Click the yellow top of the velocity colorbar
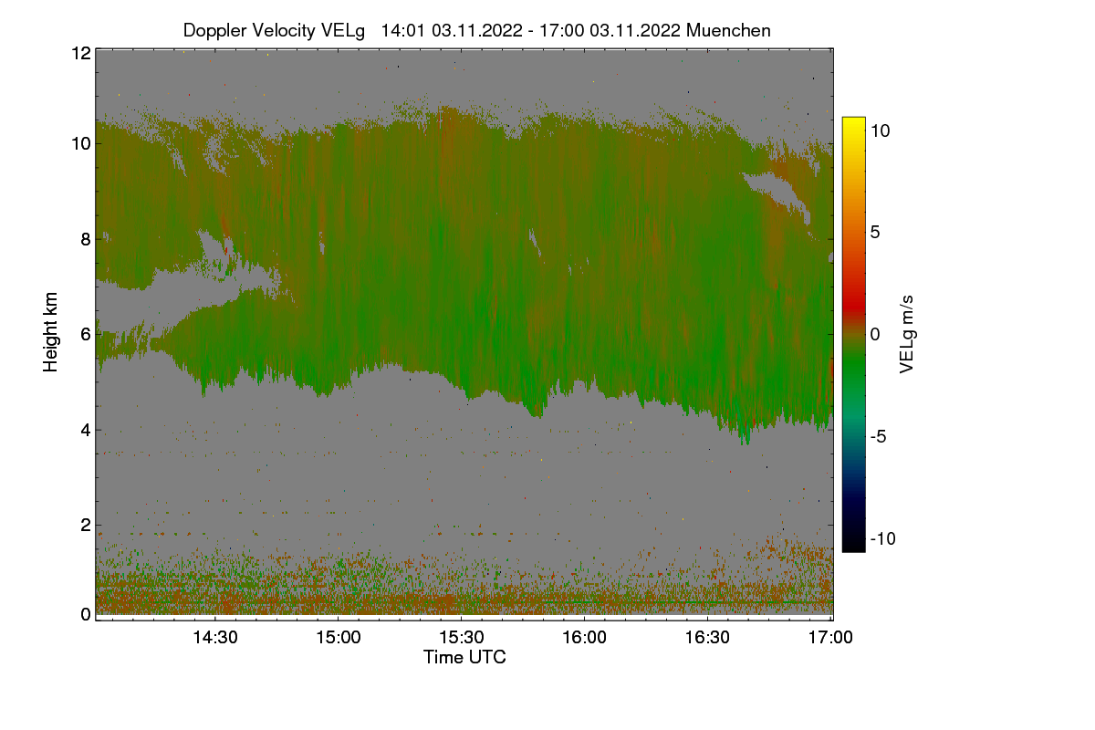Image resolution: width=1095 pixels, height=730 pixels. 853,124
